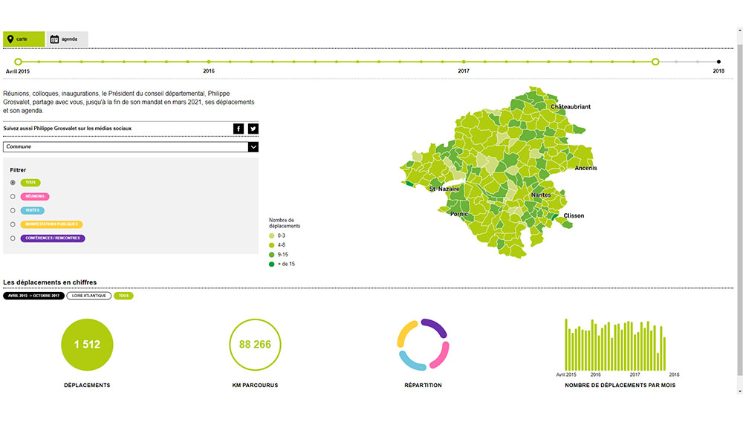The height and width of the screenshot is (422, 743).
Task: Click the map pin icon on carte tab
Action: (10, 39)
